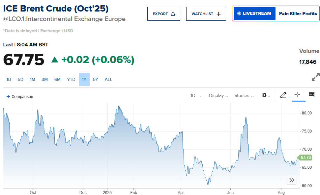Screen dimensions: 320x195
Task: Select the ALL time range
Action: click(108, 80)
